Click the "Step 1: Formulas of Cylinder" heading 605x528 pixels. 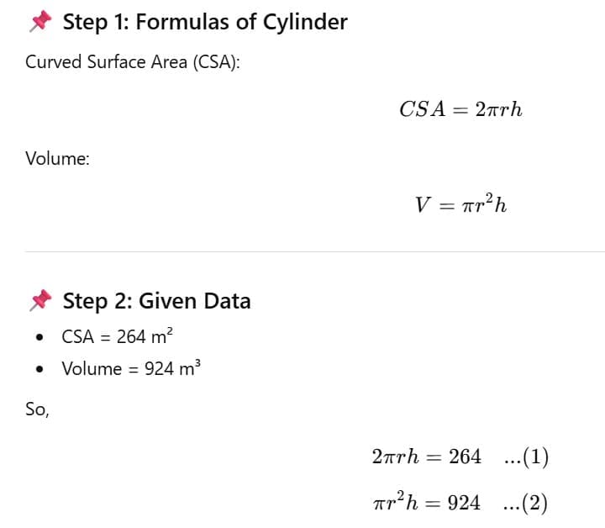click(x=205, y=23)
